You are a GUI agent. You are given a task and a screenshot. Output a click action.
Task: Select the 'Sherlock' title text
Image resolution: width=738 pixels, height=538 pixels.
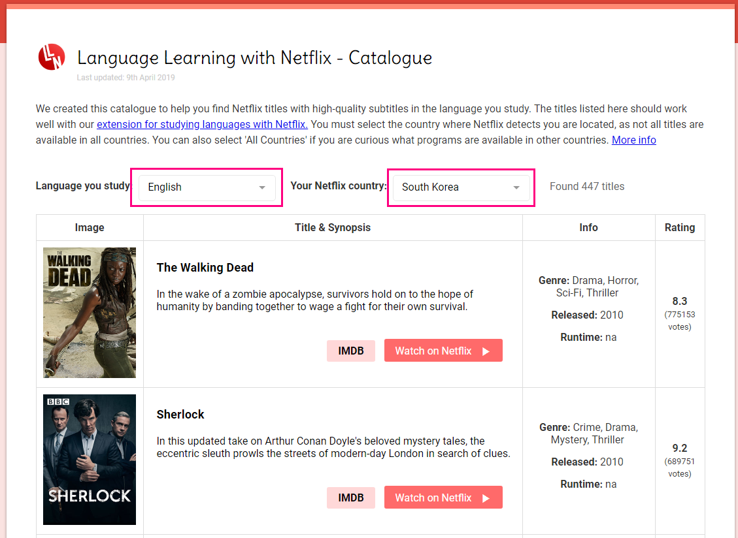(x=180, y=415)
